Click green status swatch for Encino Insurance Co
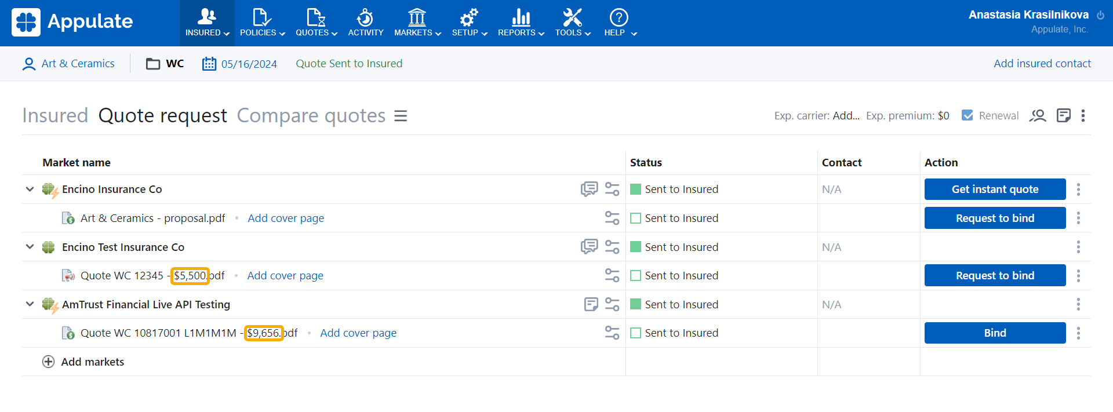The image size is (1113, 412). (635, 189)
